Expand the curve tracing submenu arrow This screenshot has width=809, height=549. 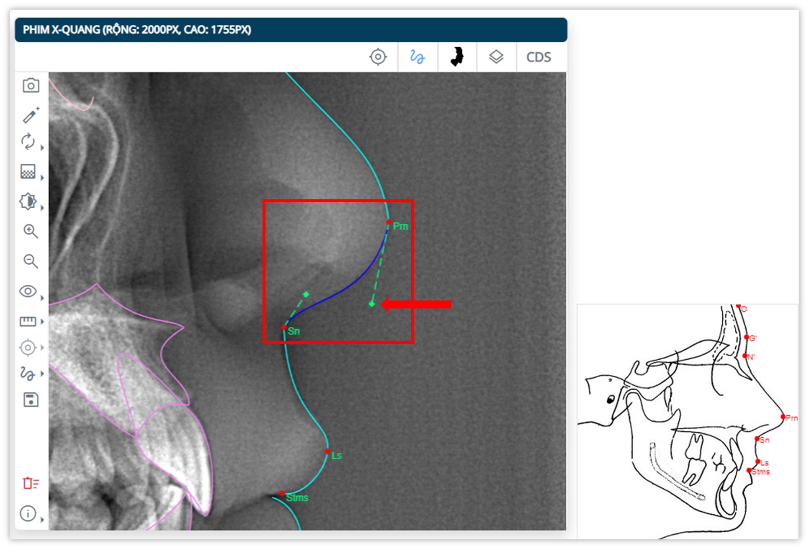tap(42, 374)
